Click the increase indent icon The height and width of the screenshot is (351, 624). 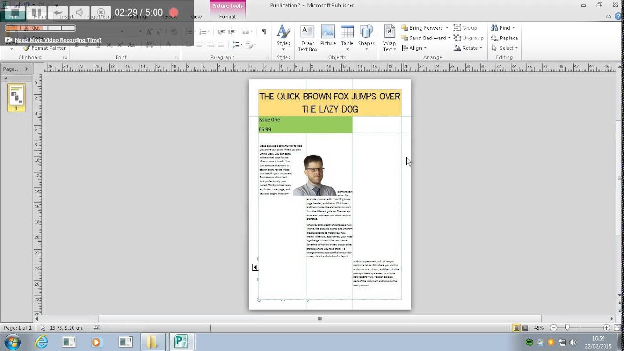tap(232, 31)
